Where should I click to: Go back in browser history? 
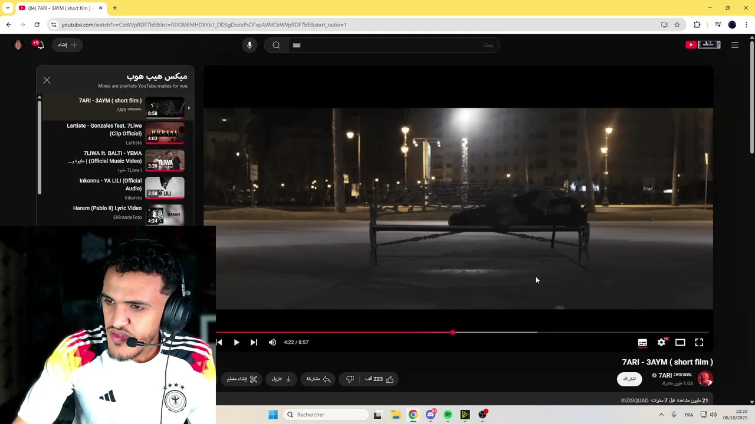(8, 25)
